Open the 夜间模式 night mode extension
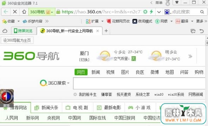The height and width of the screenshot is (126, 208). (142, 21)
